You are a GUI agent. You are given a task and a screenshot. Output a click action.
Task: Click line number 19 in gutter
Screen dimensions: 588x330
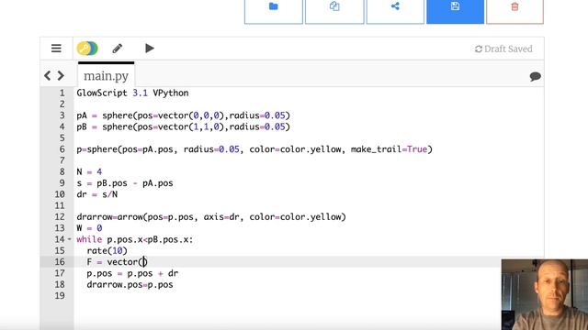(x=60, y=295)
